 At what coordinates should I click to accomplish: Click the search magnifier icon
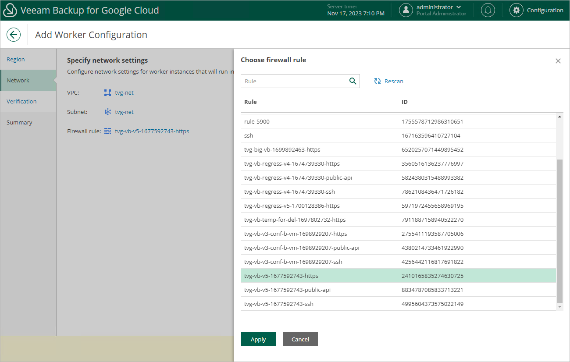pyautogui.click(x=353, y=81)
